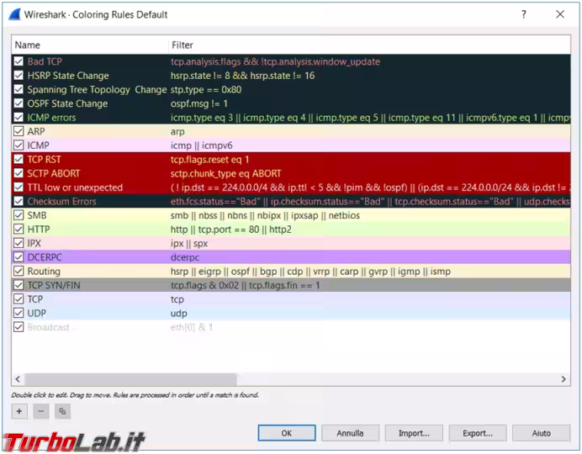The height and width of the screenshot is (454, 582).
Task: Click the Export... button
Action: [x=478, y=433]
